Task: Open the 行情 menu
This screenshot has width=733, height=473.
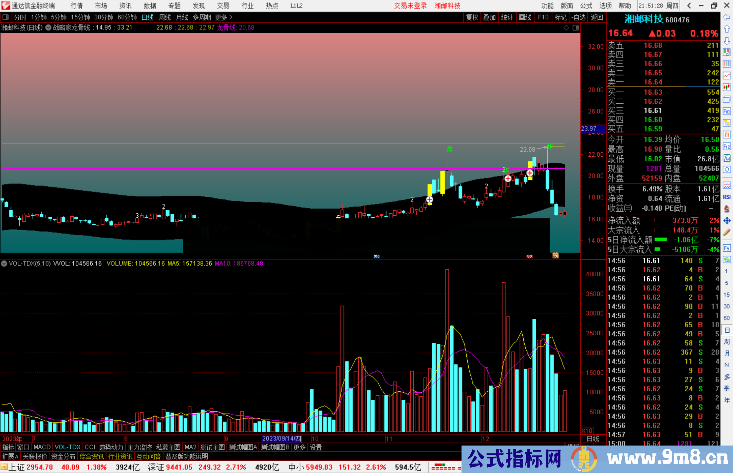Action: (77, 6)
